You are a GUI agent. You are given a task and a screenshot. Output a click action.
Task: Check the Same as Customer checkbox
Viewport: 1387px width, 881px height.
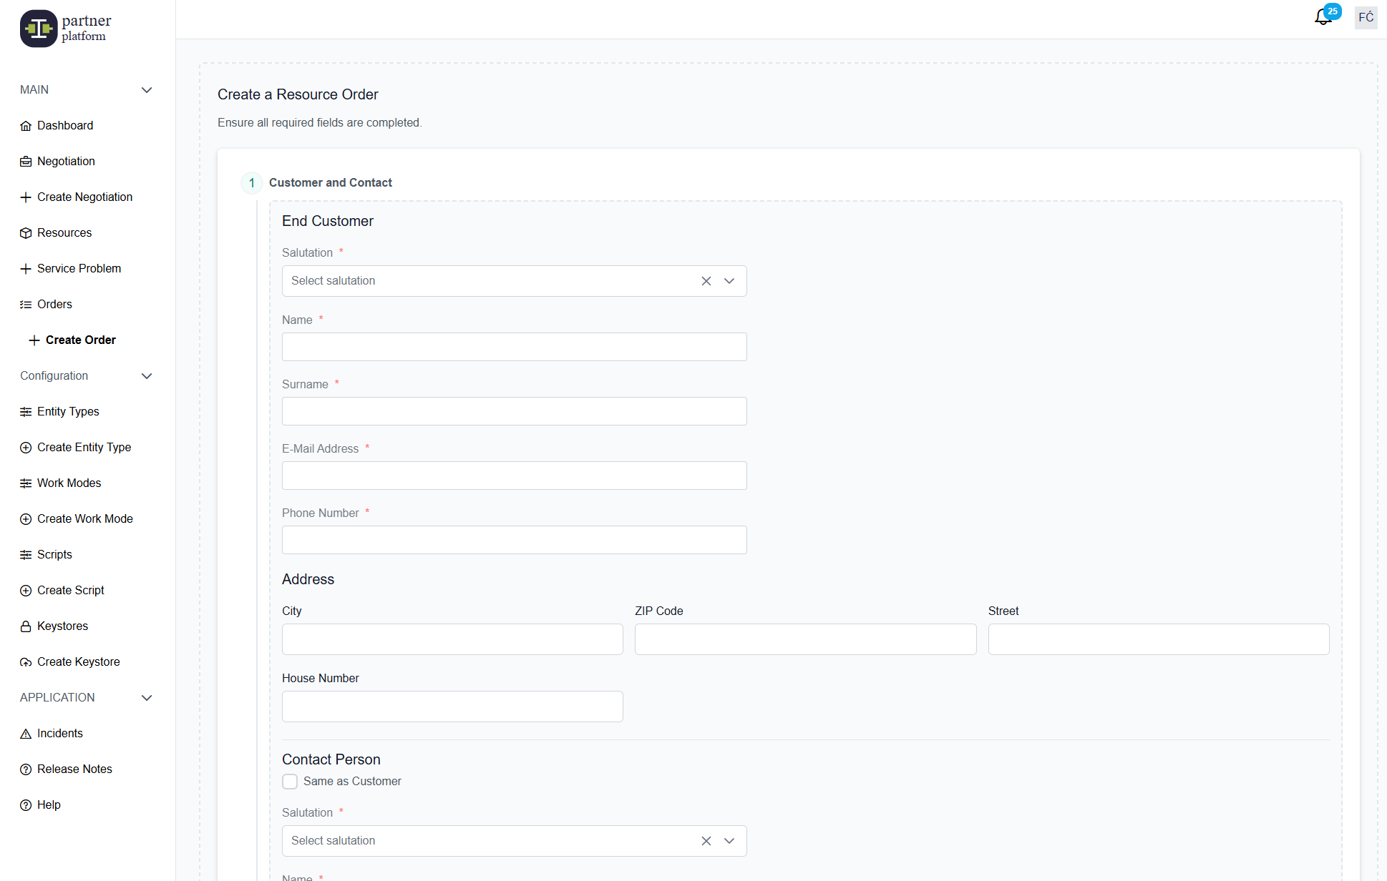tap(290, 782)
